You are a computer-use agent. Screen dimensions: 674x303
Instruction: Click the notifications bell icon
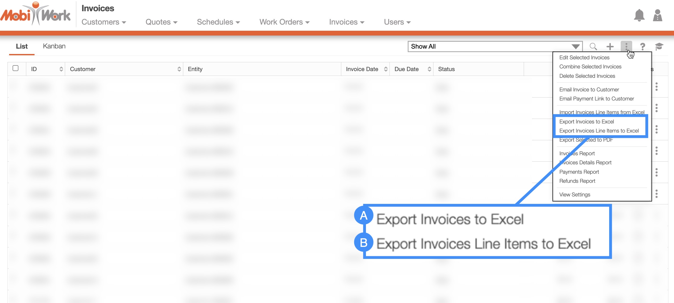tap(639, 15)
